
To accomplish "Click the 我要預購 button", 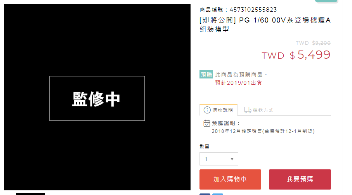I will 300,179.
